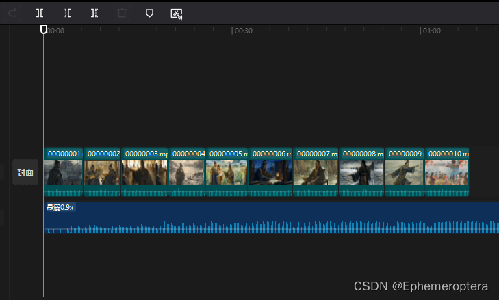Select clip 00000009 on the timeline
The width and height of the screenshot is (499, 300).
tap(404, 172)
